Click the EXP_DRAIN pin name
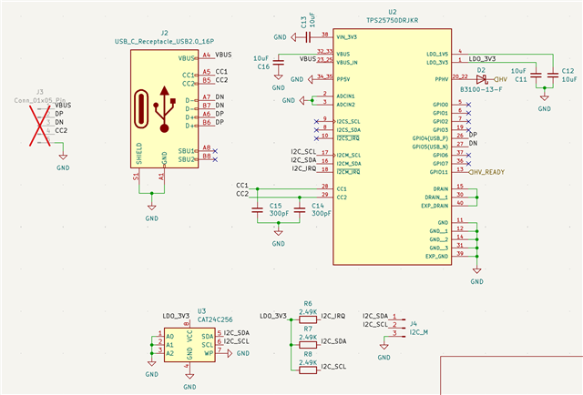Image resolution: width=583 pixels, height=395 pixels. coord(435,206)
